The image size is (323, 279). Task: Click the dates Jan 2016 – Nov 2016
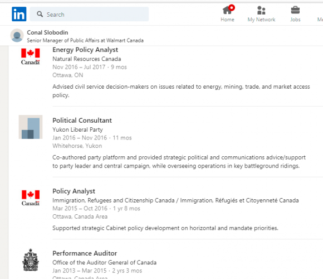pos(80,138)
